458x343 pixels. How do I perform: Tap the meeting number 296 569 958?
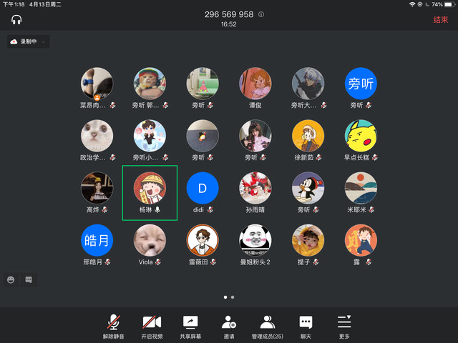point(228,14)
